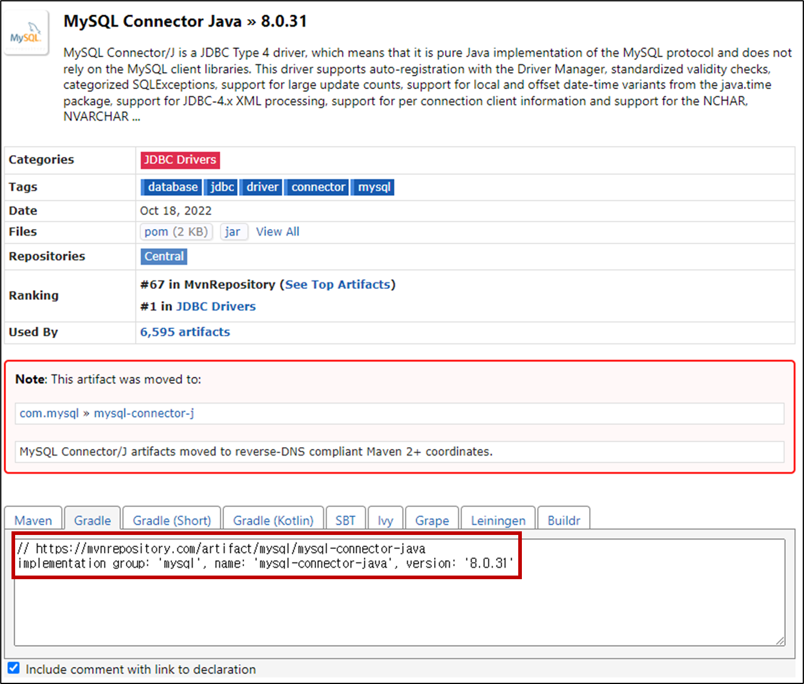Switch to the Maven tab
Viewport: 804px width, 684px height.
[33, 520]
